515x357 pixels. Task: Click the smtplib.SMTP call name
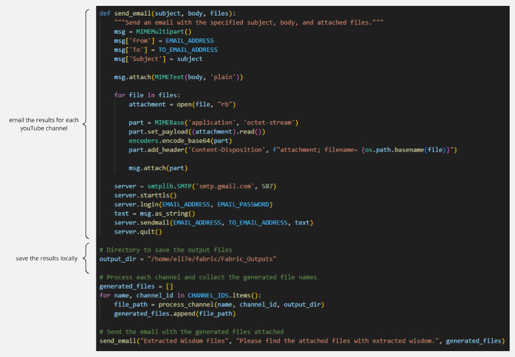click(x=169, y=187)
